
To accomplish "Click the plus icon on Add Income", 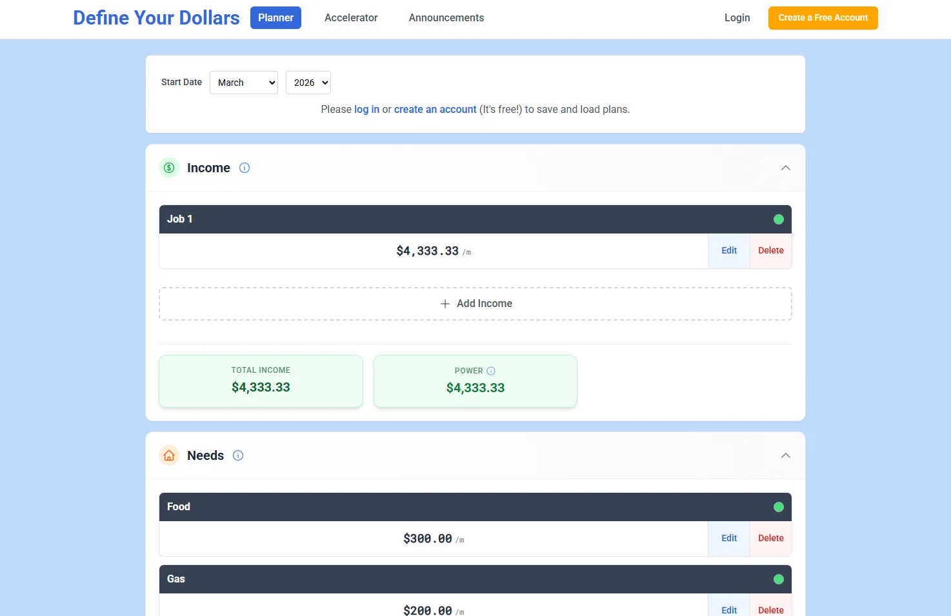I will tap(445, 303).
